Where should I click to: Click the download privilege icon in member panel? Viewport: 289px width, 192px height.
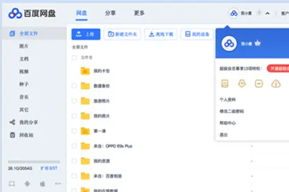(242, 84)
